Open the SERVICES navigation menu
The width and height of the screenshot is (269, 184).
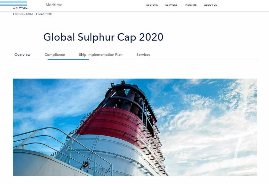[x=171, y=5]
